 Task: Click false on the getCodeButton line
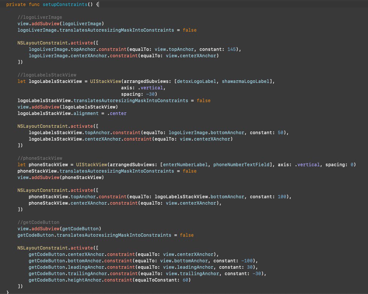click(187, 235)
